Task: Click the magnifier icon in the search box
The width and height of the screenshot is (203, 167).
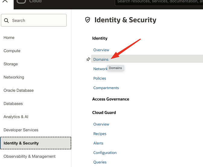Action: (x=7, y=20)
